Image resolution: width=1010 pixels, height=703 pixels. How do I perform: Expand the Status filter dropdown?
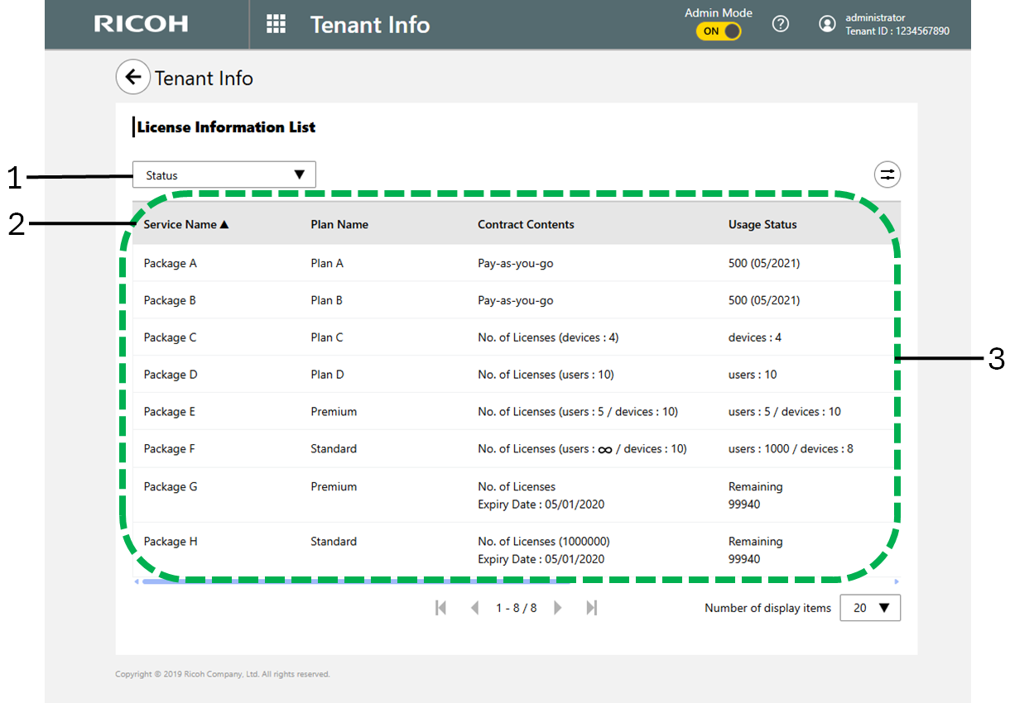click(224, 175)
